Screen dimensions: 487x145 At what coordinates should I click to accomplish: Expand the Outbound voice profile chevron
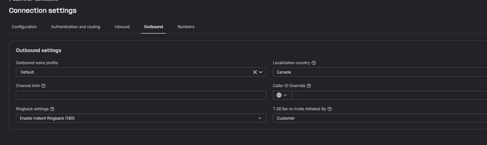261,72
